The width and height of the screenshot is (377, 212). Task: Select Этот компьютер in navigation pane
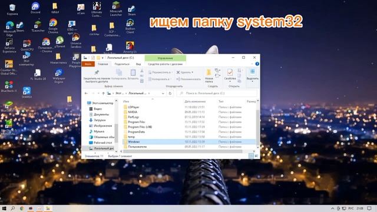(x=100, y=103)
